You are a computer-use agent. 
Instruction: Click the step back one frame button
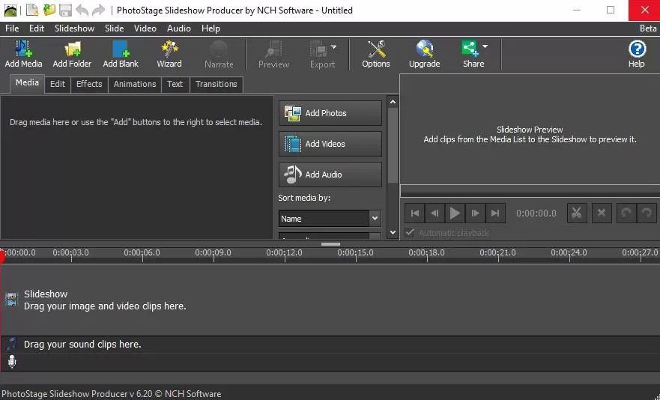(435, 213)
